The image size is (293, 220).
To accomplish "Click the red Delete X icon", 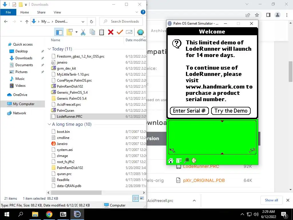I will (111, 32).
